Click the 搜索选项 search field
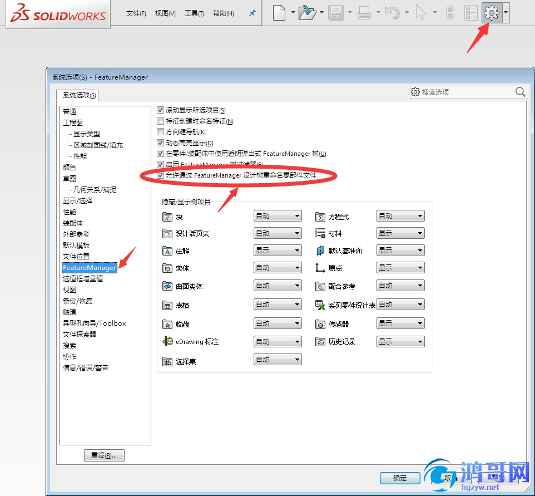Viewport: 535px width, 496px height. (468, 92)
